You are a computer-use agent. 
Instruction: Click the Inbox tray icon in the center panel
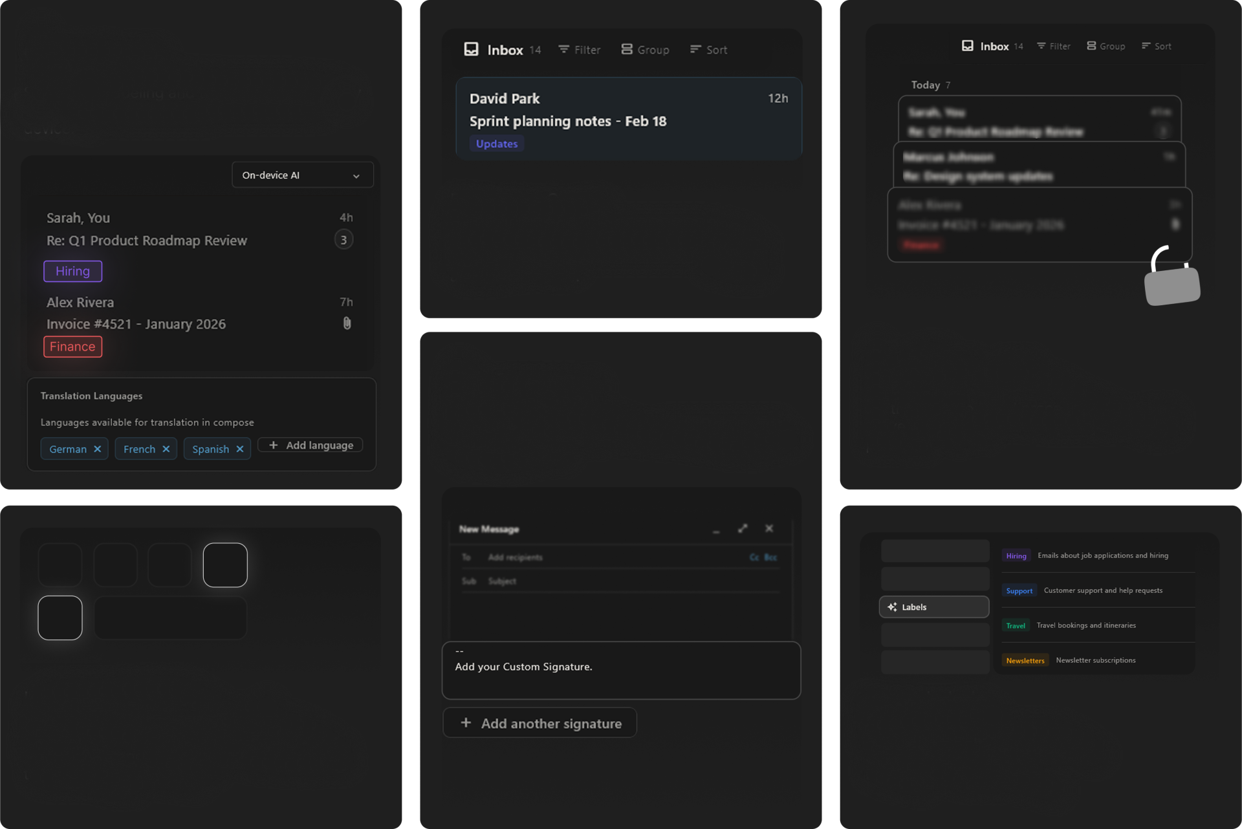[471, 49]
